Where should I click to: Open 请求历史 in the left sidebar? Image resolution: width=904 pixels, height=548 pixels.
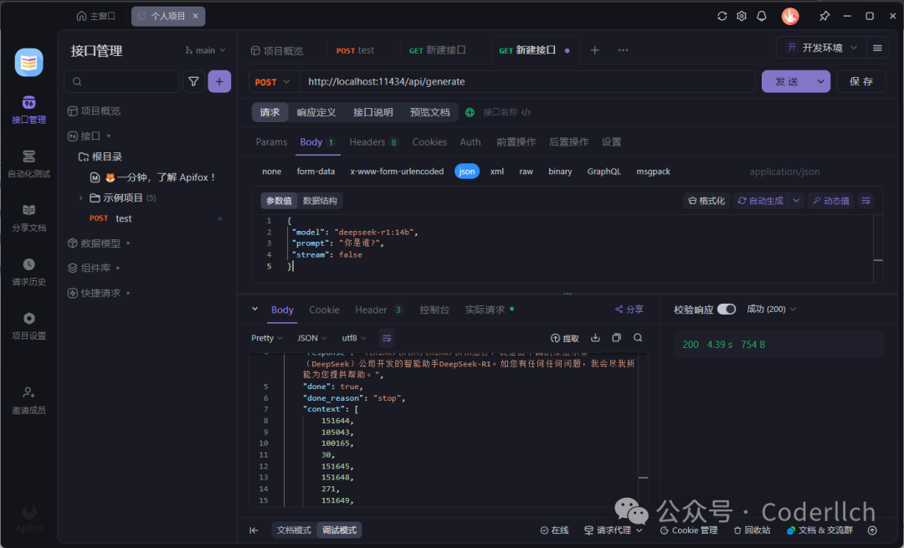click(x=28, y=272)
